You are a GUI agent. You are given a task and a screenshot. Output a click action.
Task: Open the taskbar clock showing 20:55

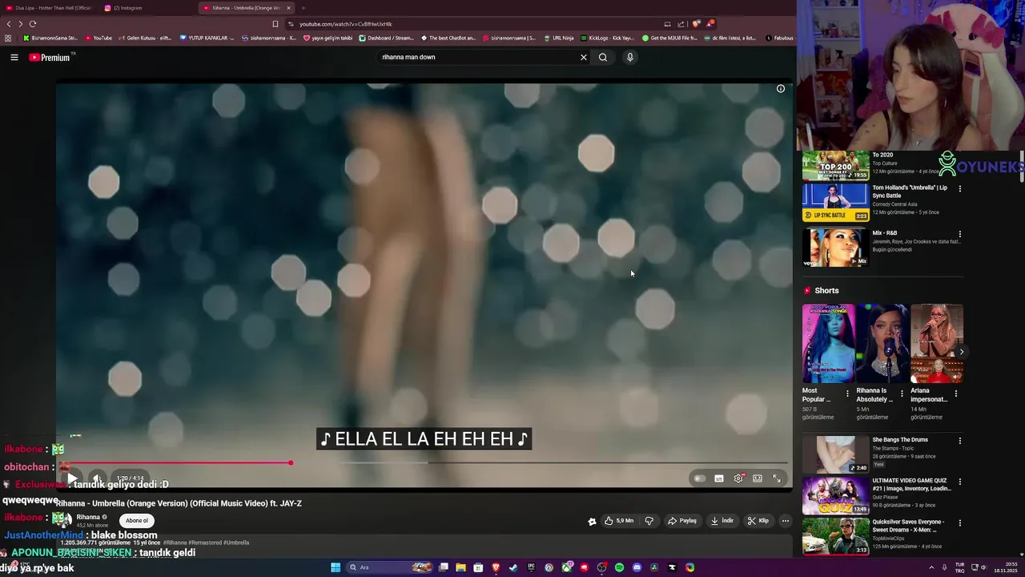point(1005,567)
